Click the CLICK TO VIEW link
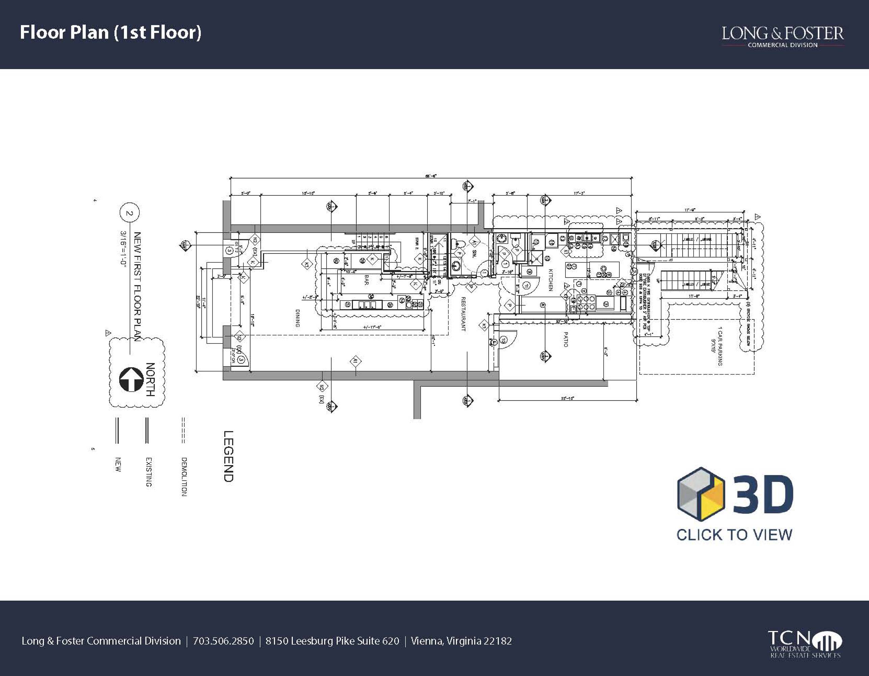 (734, 535)
